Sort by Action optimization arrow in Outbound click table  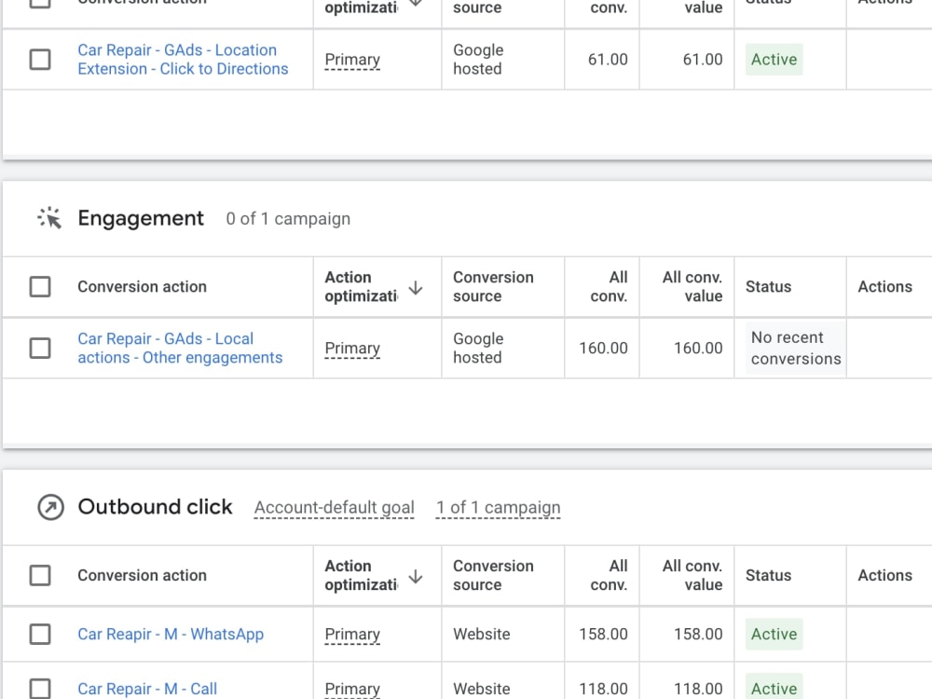click(416, 576)
